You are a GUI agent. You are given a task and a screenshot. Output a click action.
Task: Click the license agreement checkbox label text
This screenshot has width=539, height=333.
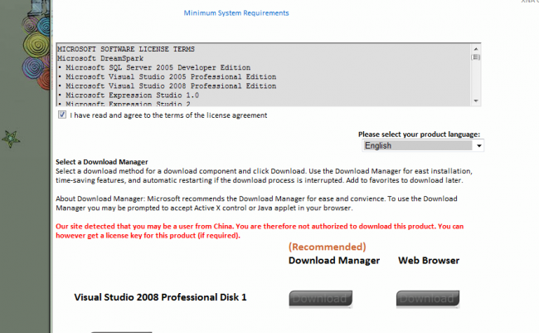pos(168,115)
